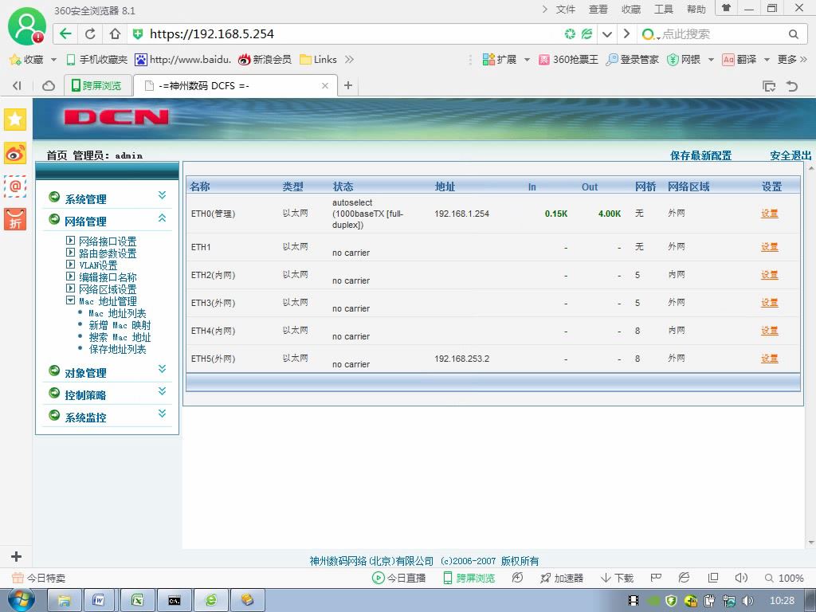
Task: Switch to the 跨屏浏览 tab
Action: pos(96,85)
